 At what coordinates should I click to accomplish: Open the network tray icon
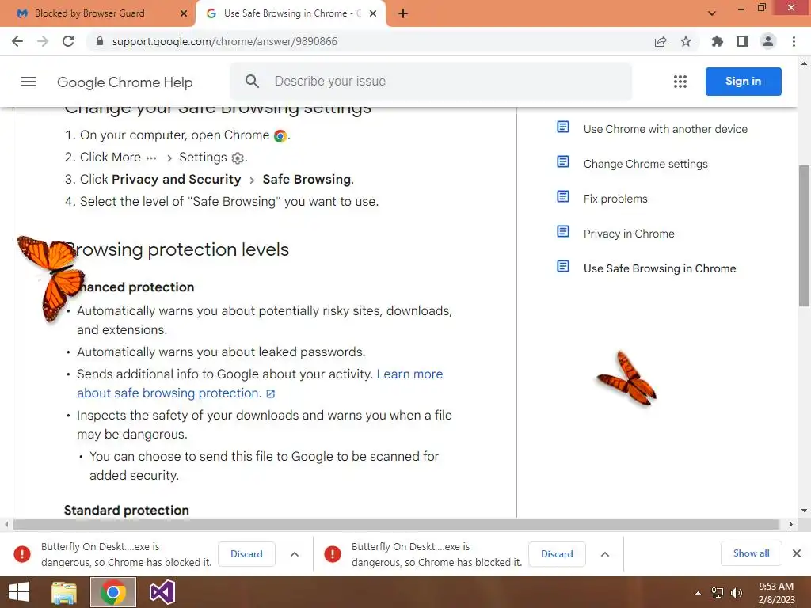click(718, 593)
